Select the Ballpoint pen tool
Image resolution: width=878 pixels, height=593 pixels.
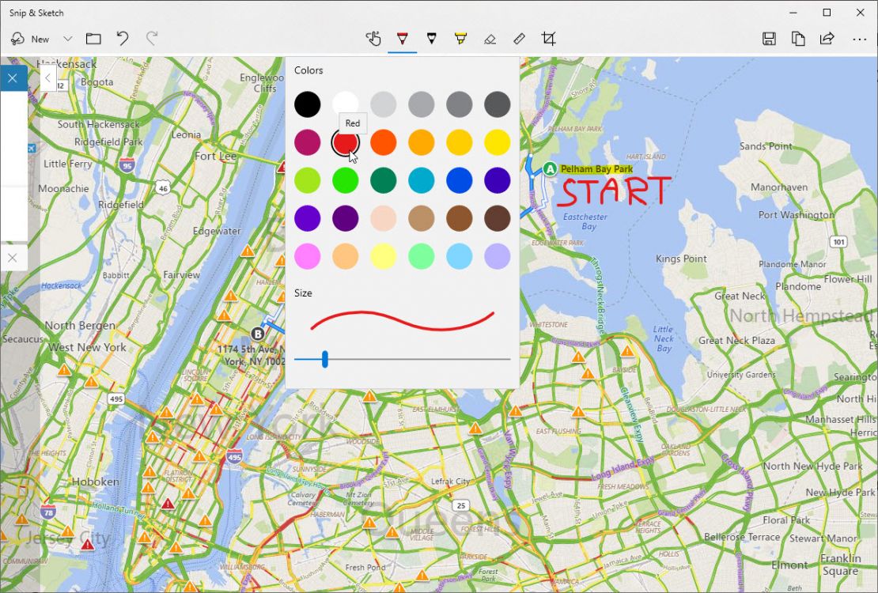[403, 38]
